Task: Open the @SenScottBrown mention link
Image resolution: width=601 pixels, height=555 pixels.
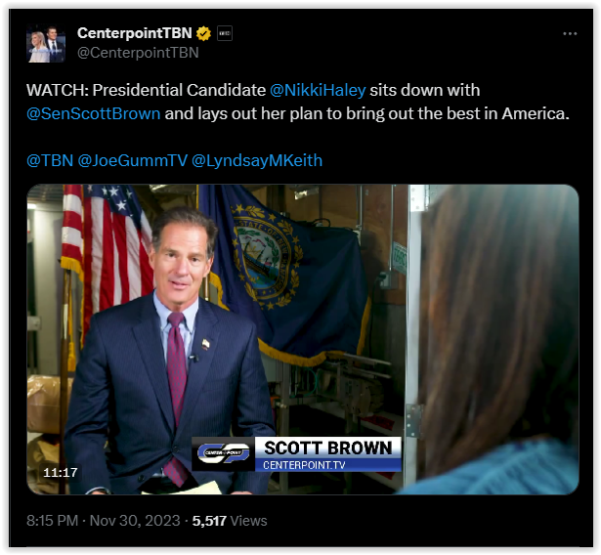Action: click(94, 114)
